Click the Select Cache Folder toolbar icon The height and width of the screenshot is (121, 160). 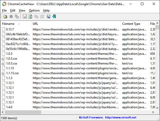point(5,17)
